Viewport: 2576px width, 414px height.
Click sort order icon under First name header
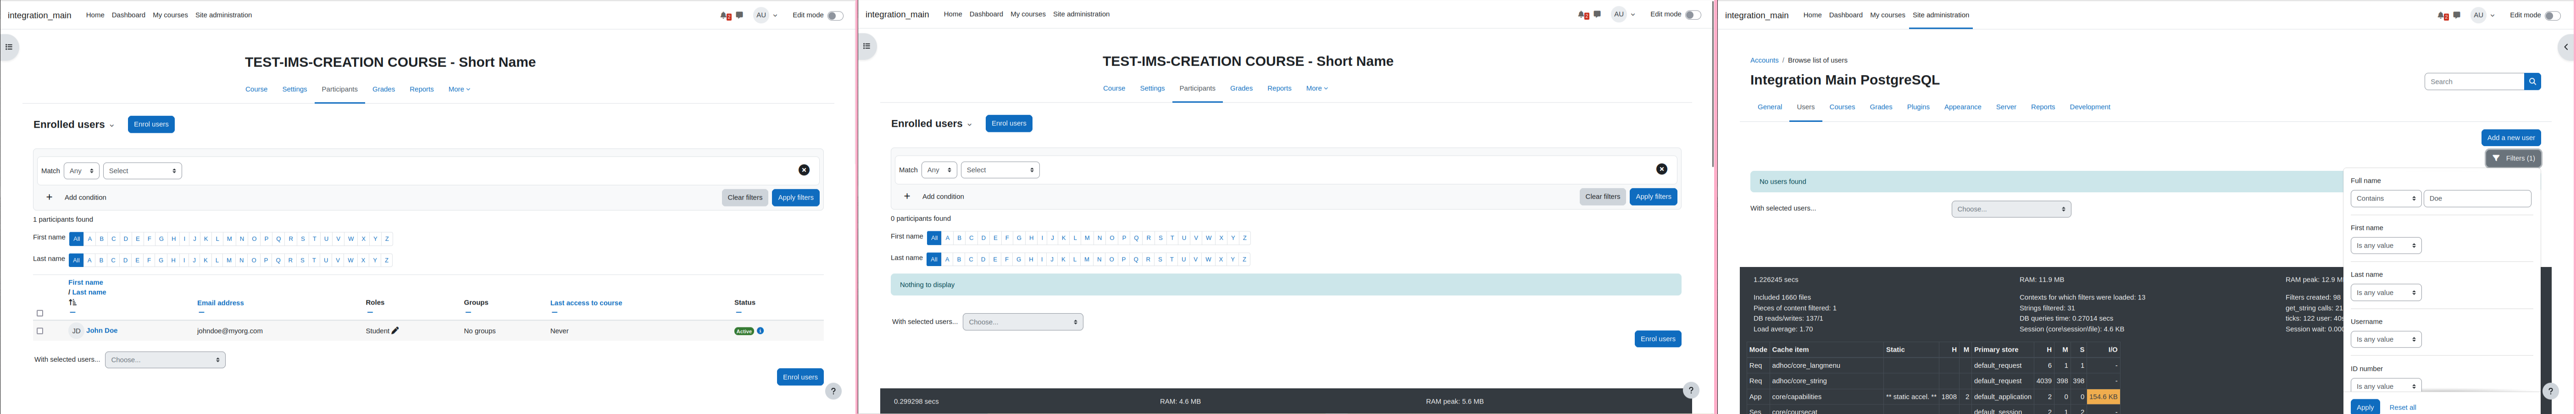click(72, 302)
